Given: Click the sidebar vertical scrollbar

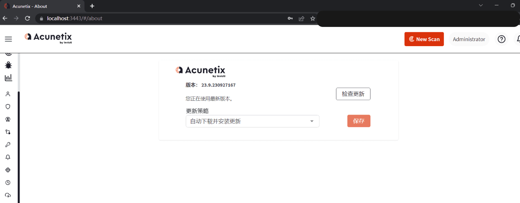Looking at the screenshot, I should pos(19,147).
